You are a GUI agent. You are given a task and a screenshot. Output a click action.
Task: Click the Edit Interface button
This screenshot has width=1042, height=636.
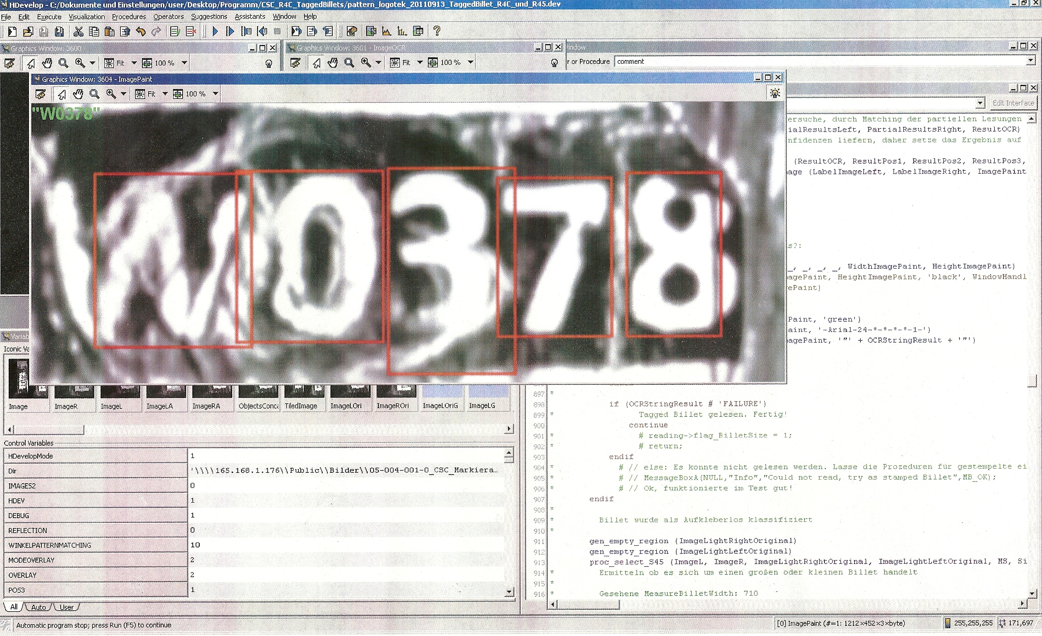click(1013, 103)
